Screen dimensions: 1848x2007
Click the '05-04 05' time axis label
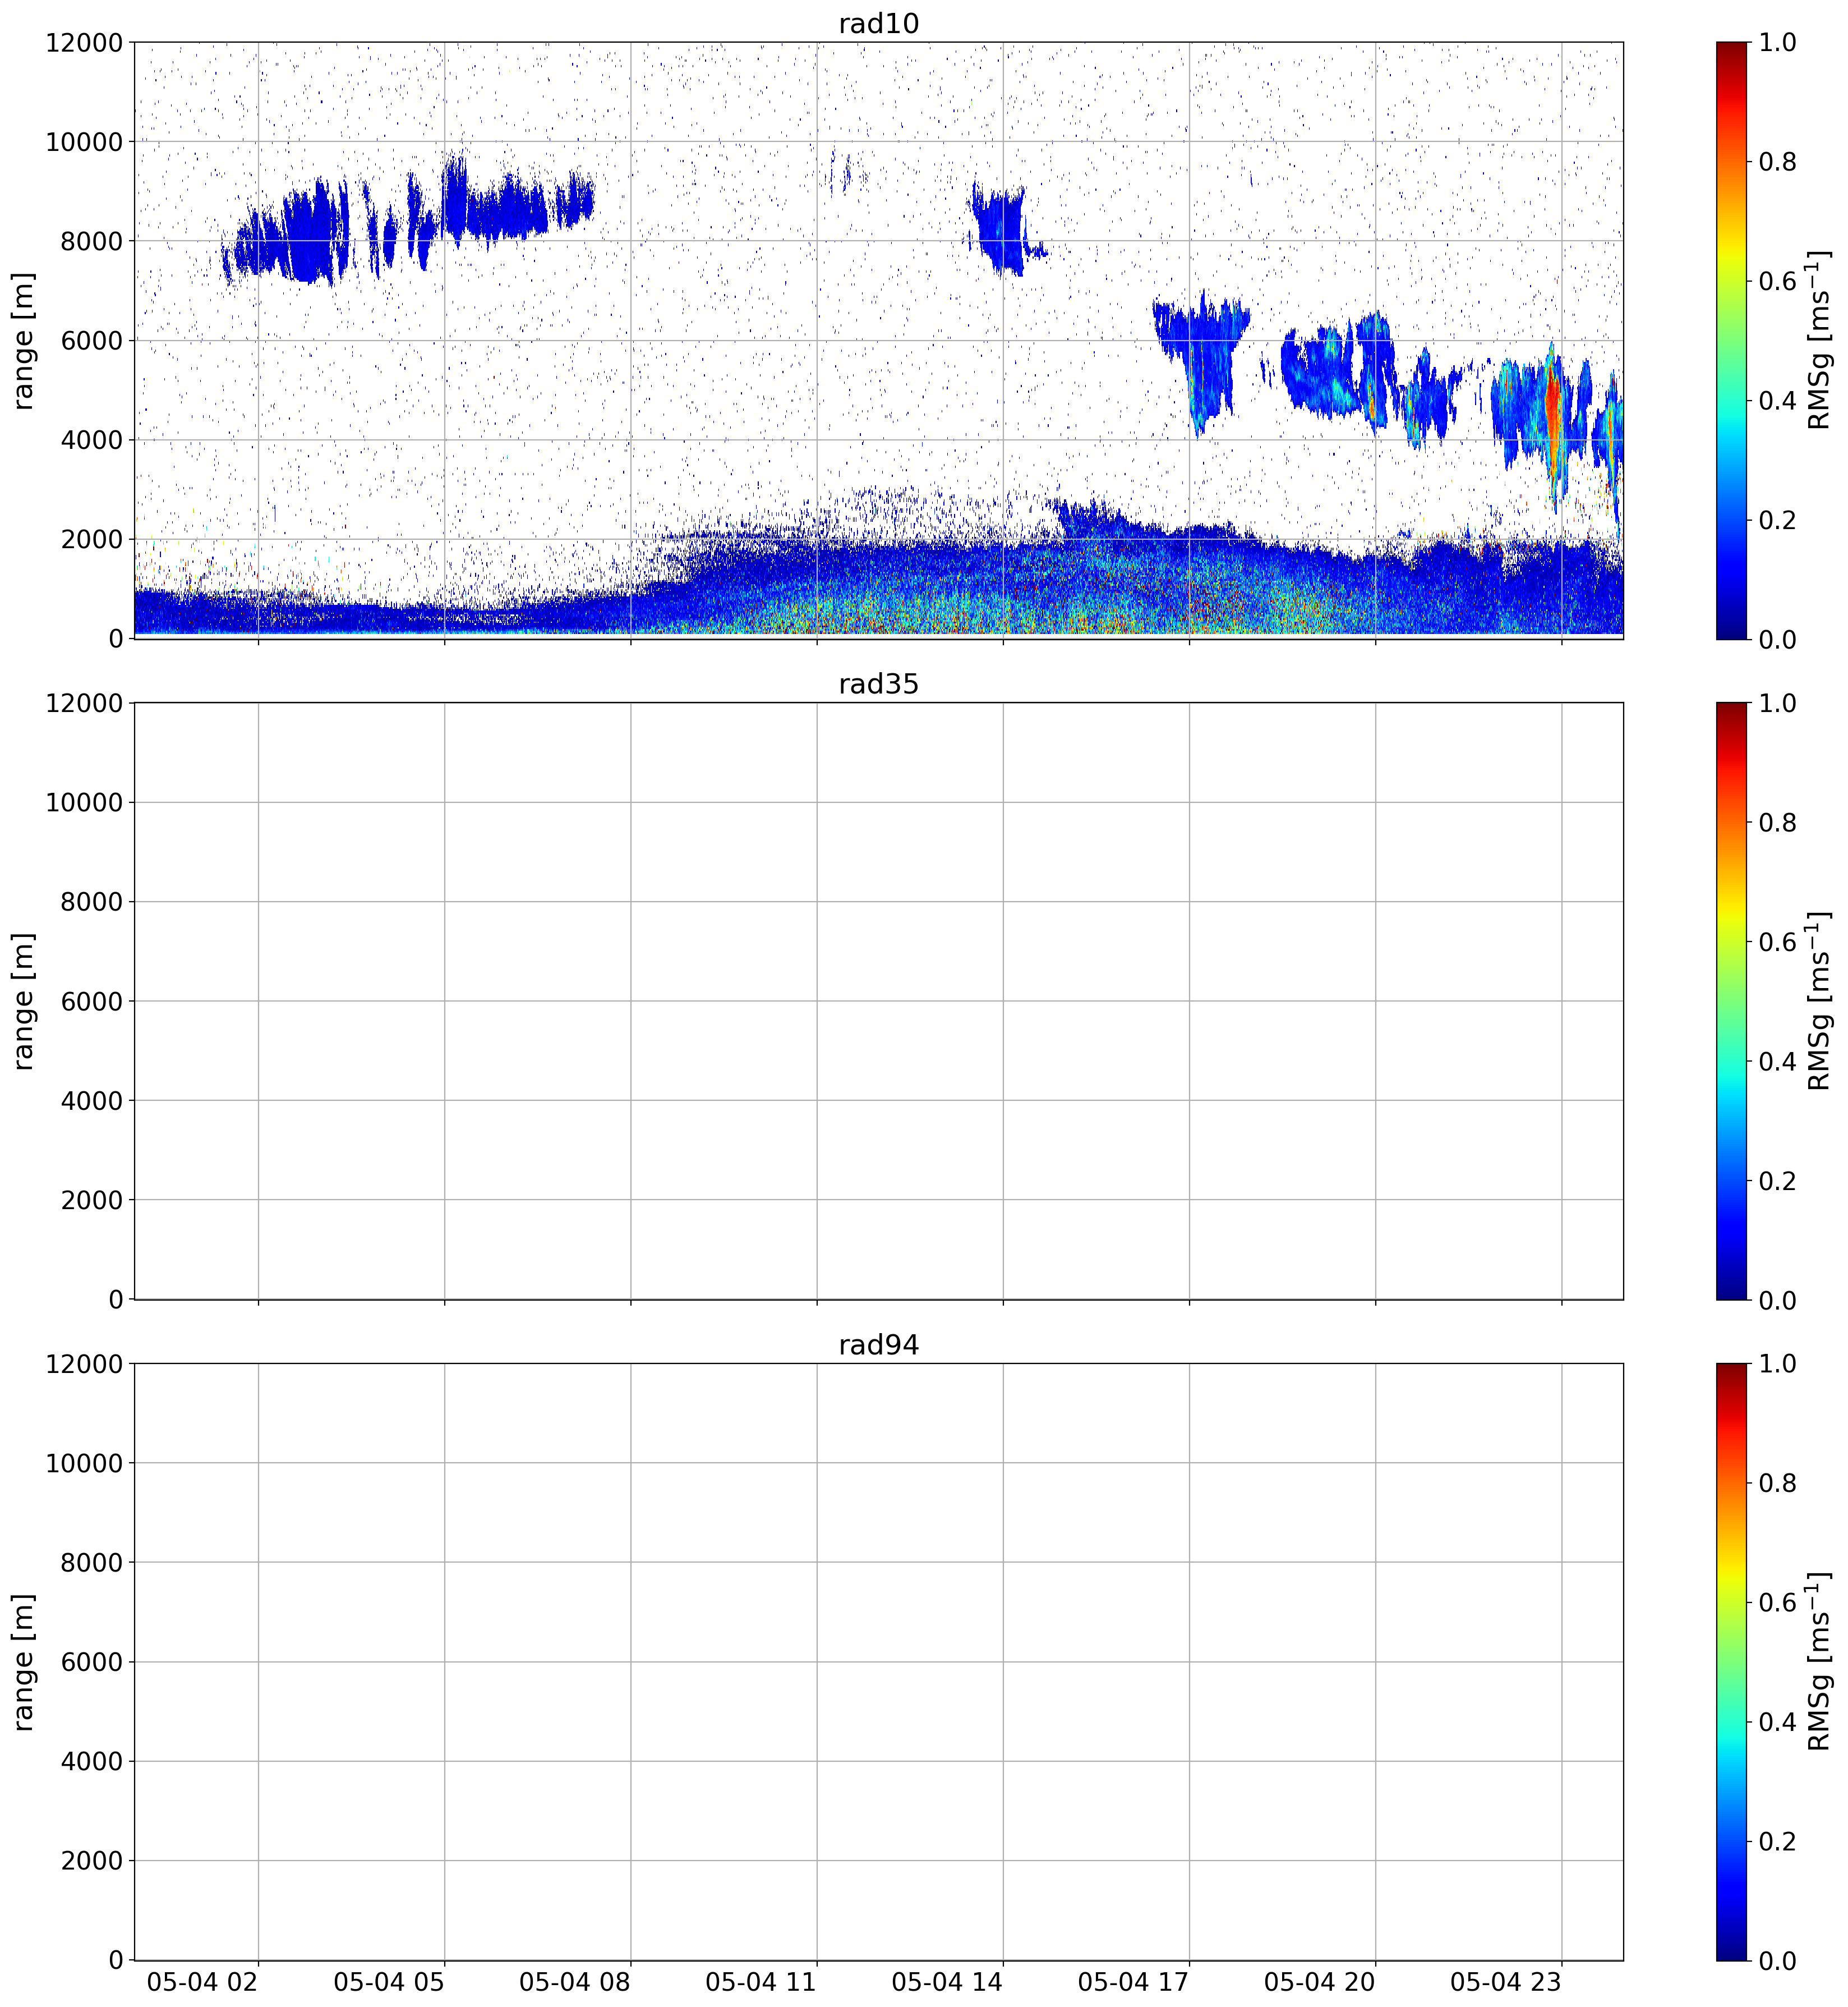tap(389, 1982)
